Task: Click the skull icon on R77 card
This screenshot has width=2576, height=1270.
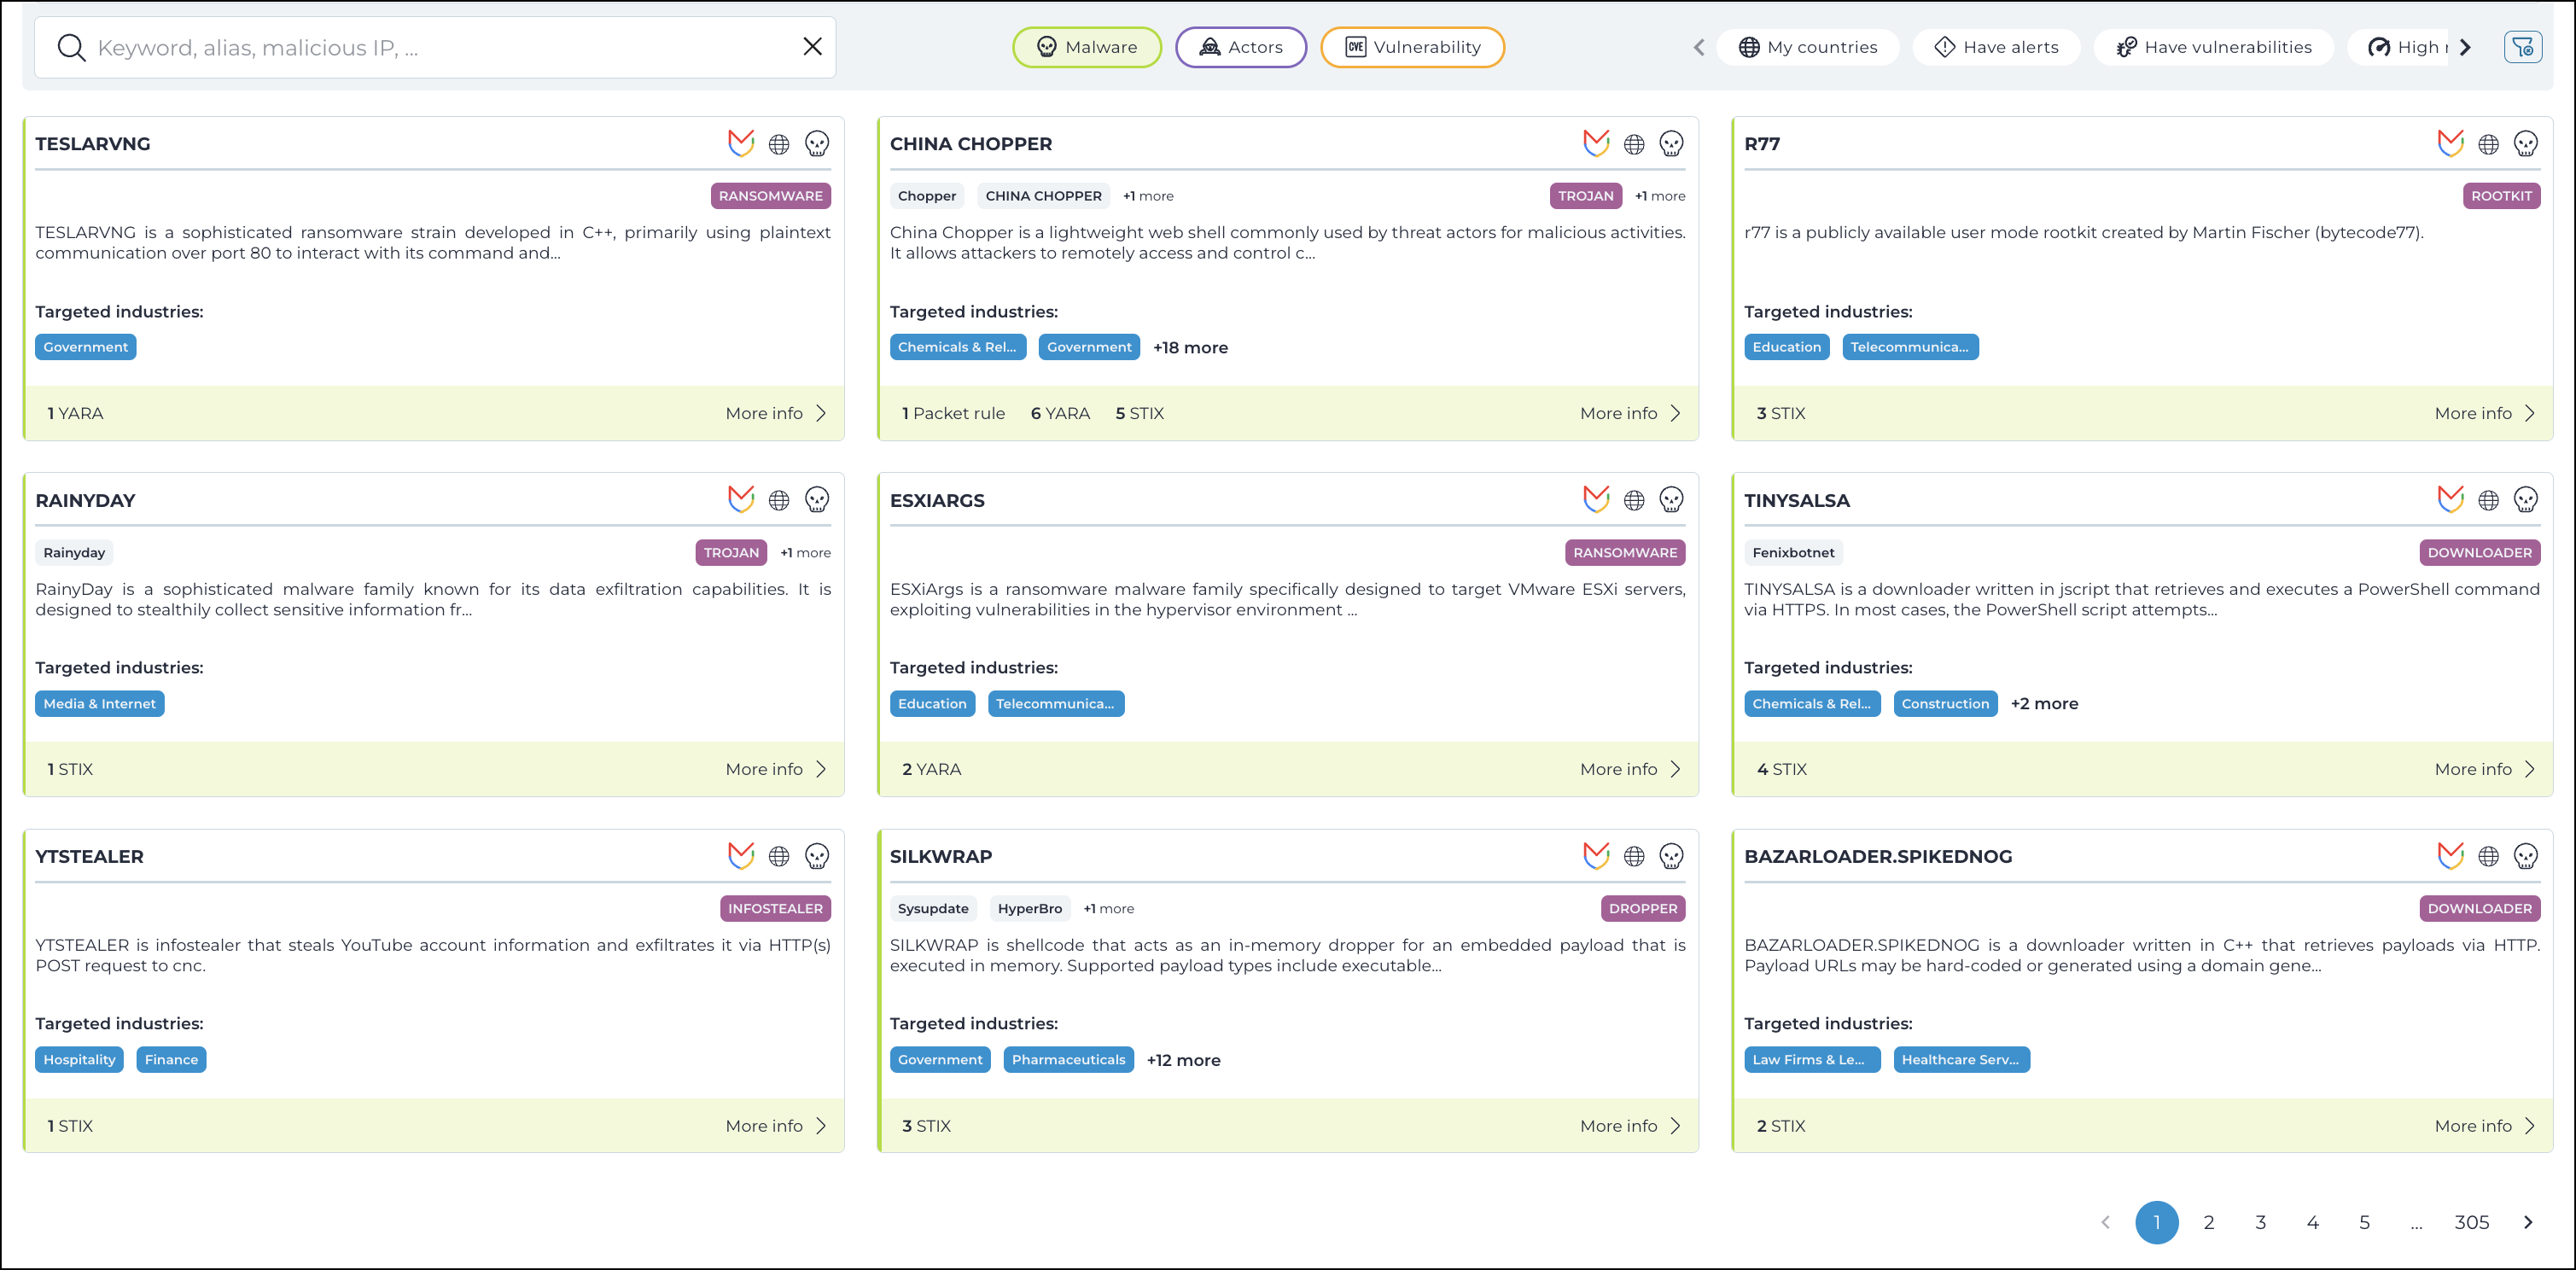Action: coord(2526,144)
